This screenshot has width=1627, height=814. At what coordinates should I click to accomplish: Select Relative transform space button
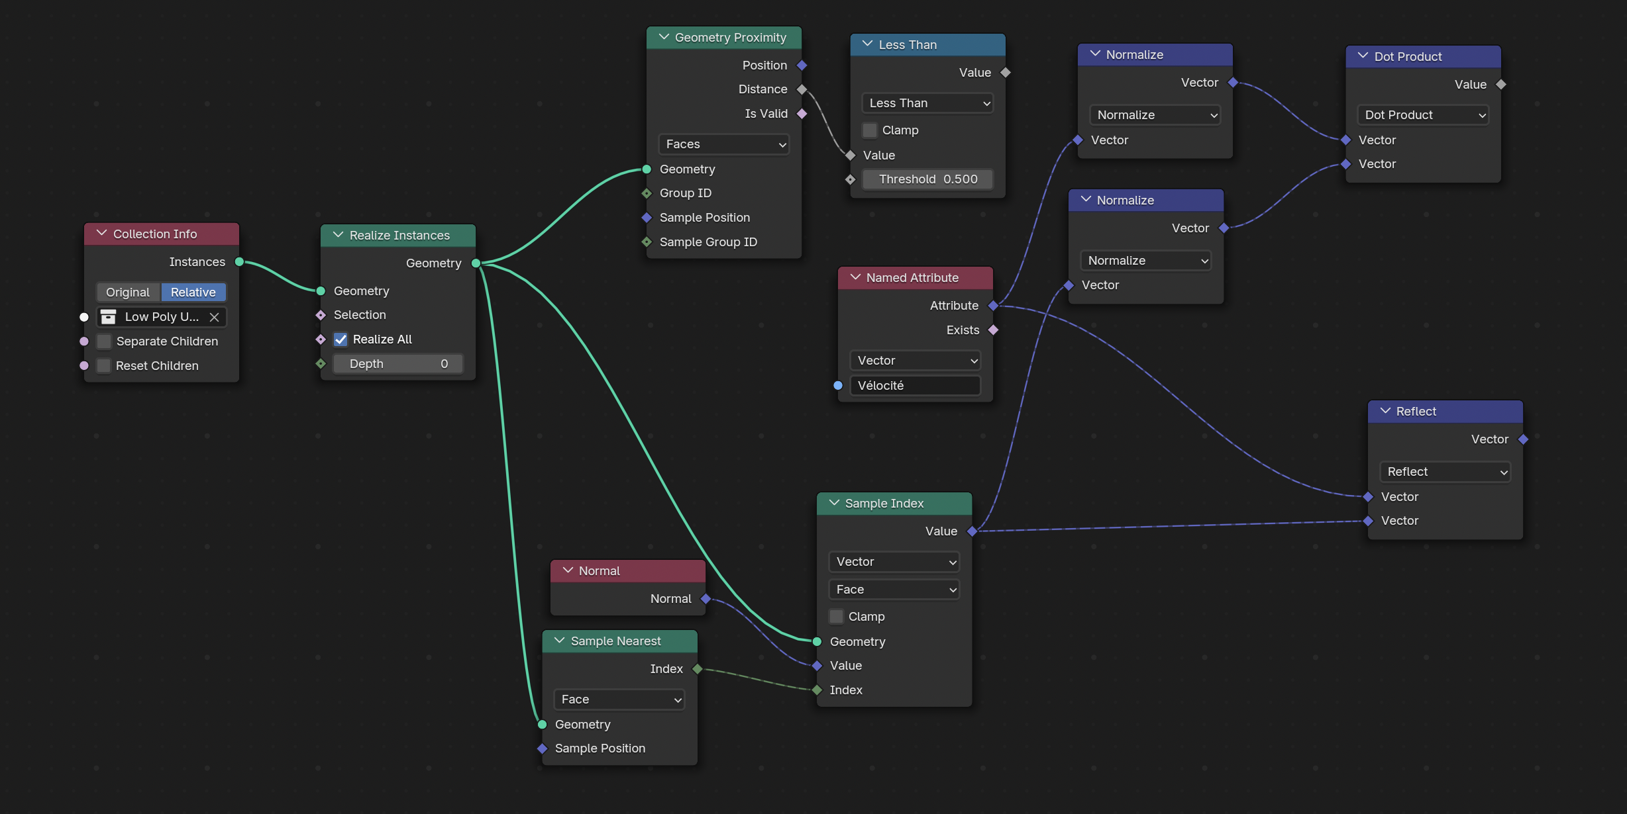(193, 292)
